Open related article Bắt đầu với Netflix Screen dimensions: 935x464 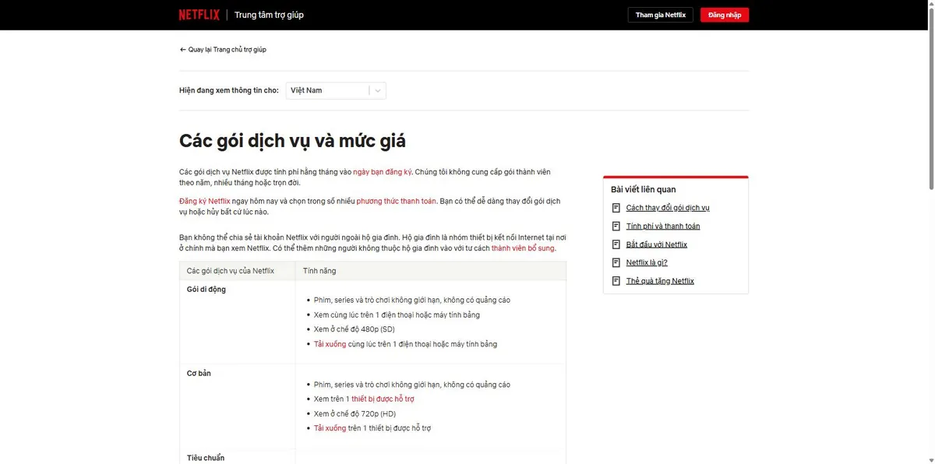click(657, 244)
